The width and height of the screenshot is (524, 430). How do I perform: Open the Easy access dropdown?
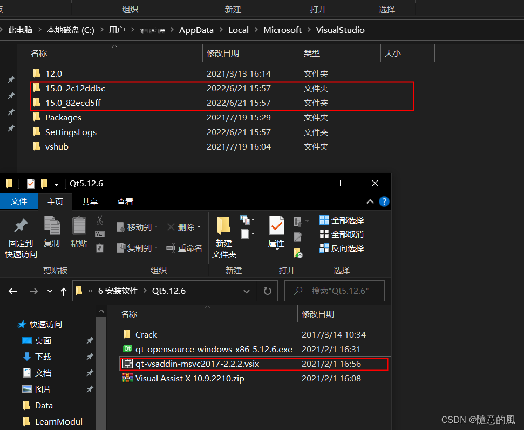[x=248, y=233]
